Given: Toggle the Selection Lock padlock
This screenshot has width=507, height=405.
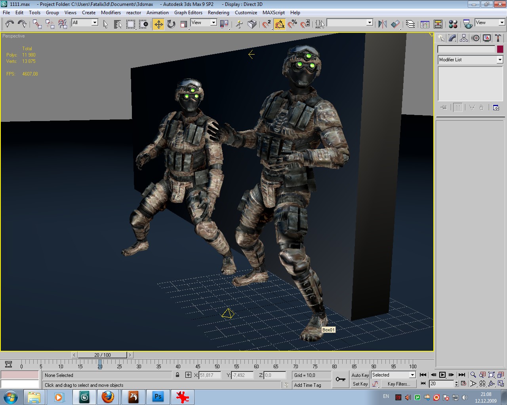Looking at the screenshot, I should click(x=177, y=375).
